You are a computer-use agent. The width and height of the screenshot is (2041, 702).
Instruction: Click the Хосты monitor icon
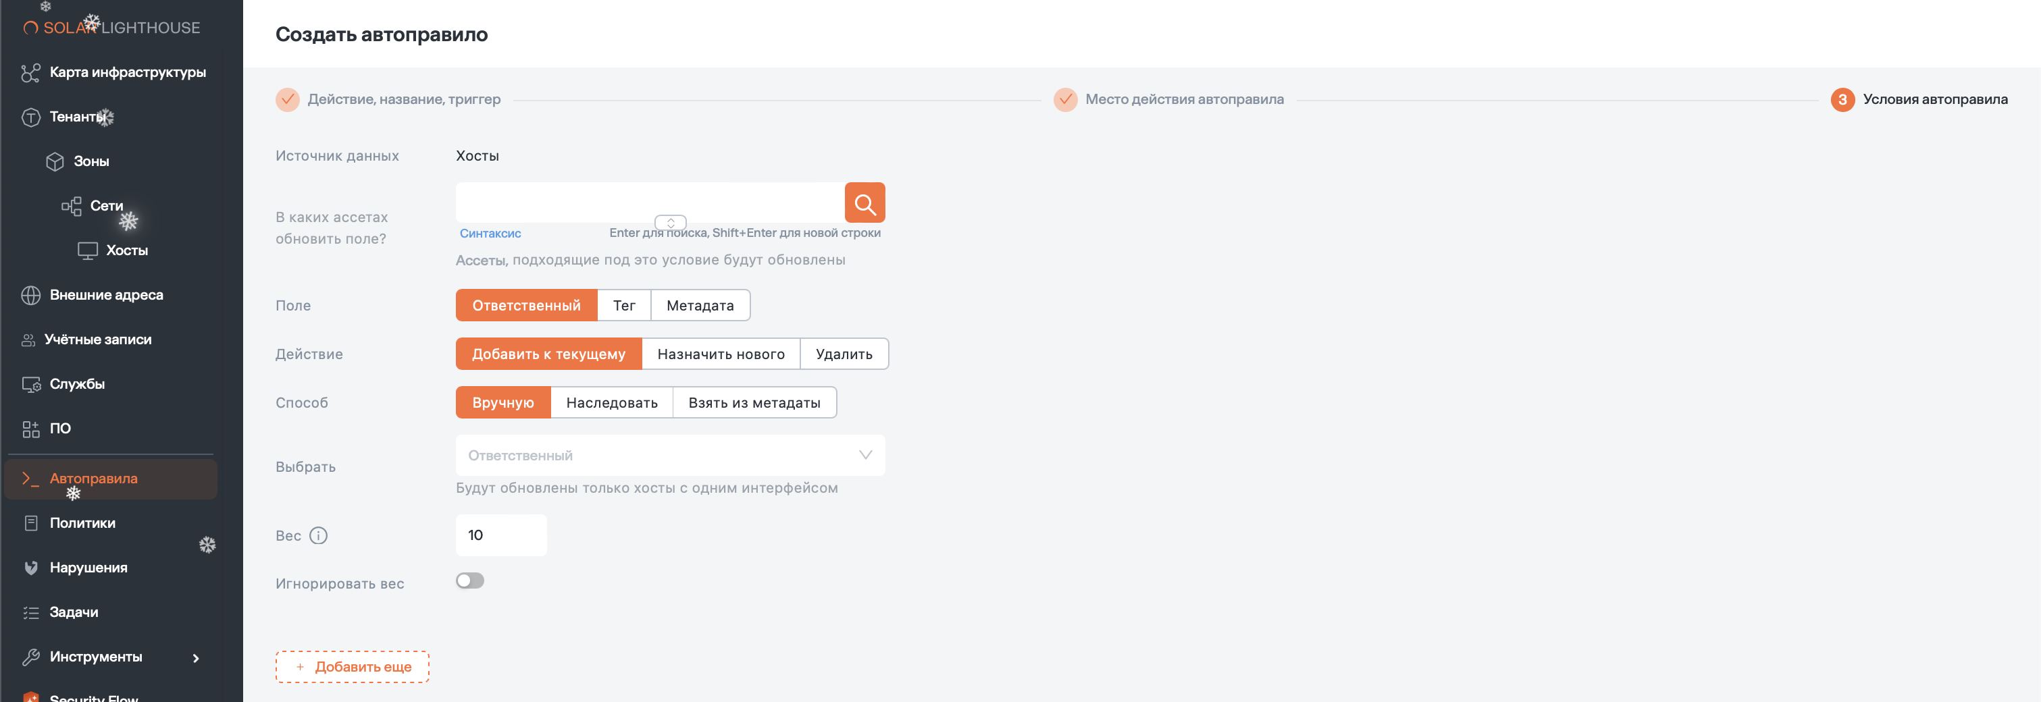(x=87, y=251)
